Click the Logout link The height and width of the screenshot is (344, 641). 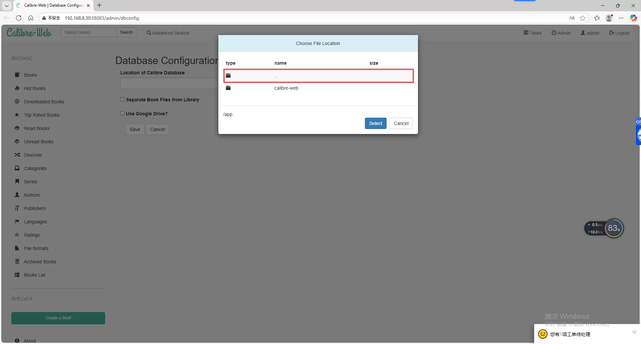(619, 33)
